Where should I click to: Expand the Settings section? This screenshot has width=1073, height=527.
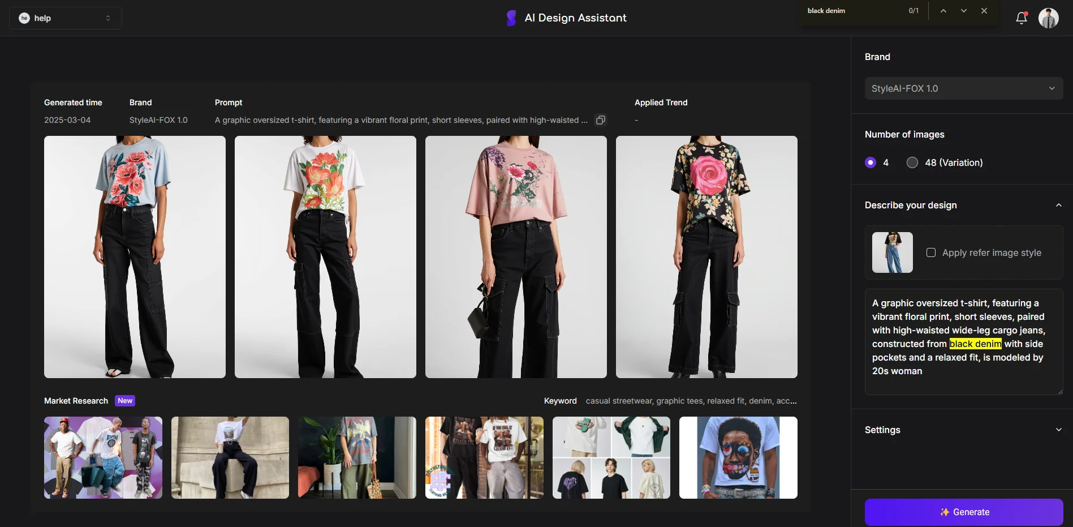pos(1059,430)
